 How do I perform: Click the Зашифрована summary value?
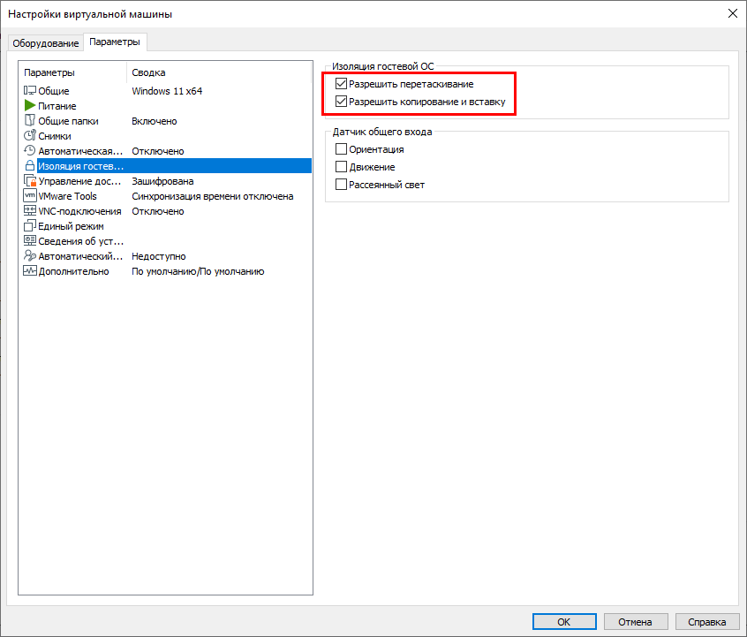[162, 181]
